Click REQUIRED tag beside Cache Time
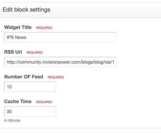This screenshot has height=133, width=161. [x=44, y=102]
